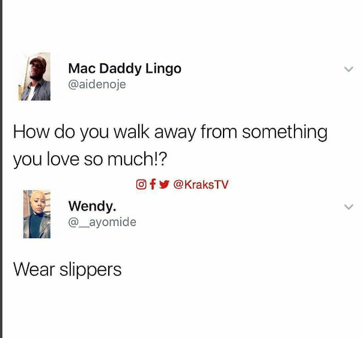Viewport: 363px width, 338px height.
Task: Click the word 'walk' in the tweet
Action: pos(132,132)
